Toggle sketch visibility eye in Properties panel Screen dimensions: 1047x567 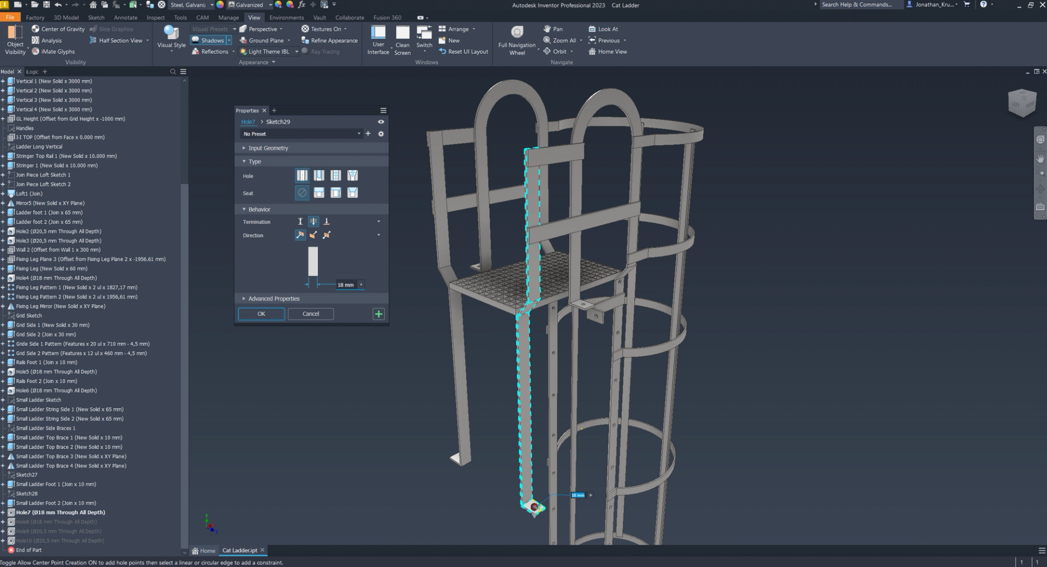[x=381, y=122]
